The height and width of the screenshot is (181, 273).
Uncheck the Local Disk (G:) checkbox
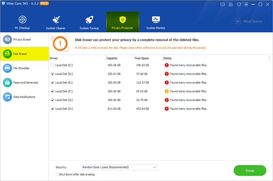(53, 100)
